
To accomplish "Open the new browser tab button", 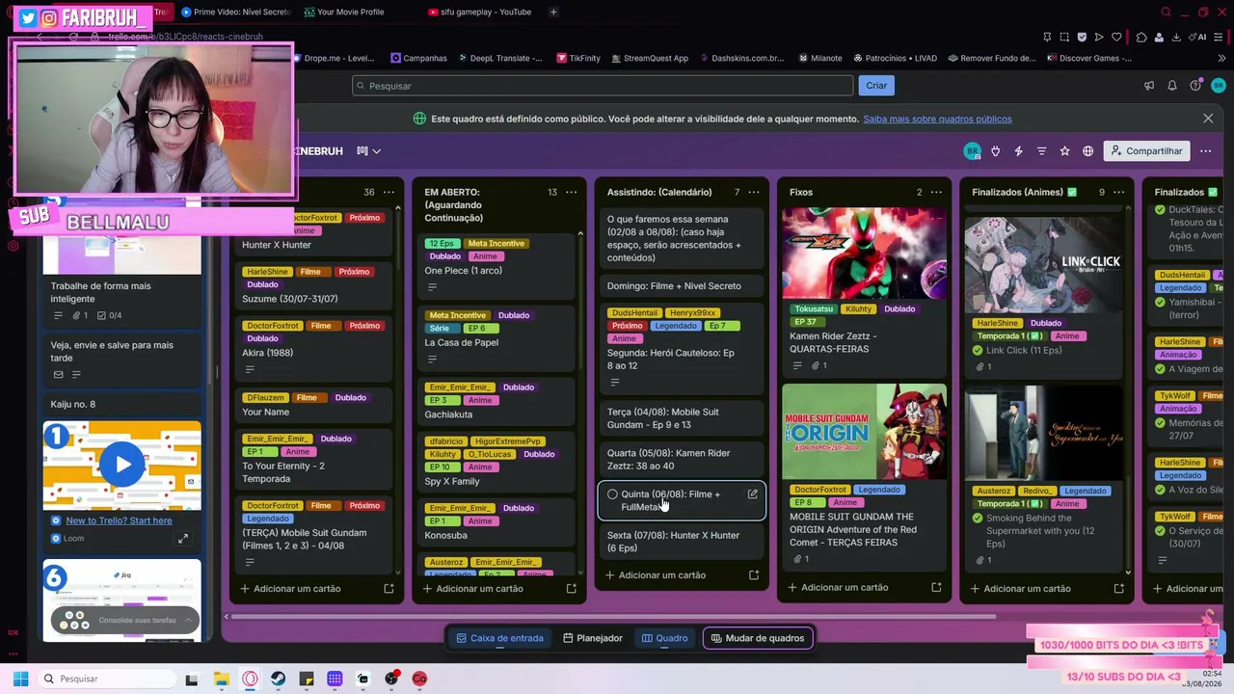I will pos(553,12).
